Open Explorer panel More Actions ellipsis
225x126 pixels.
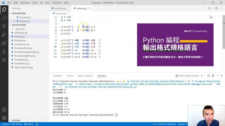45,8
